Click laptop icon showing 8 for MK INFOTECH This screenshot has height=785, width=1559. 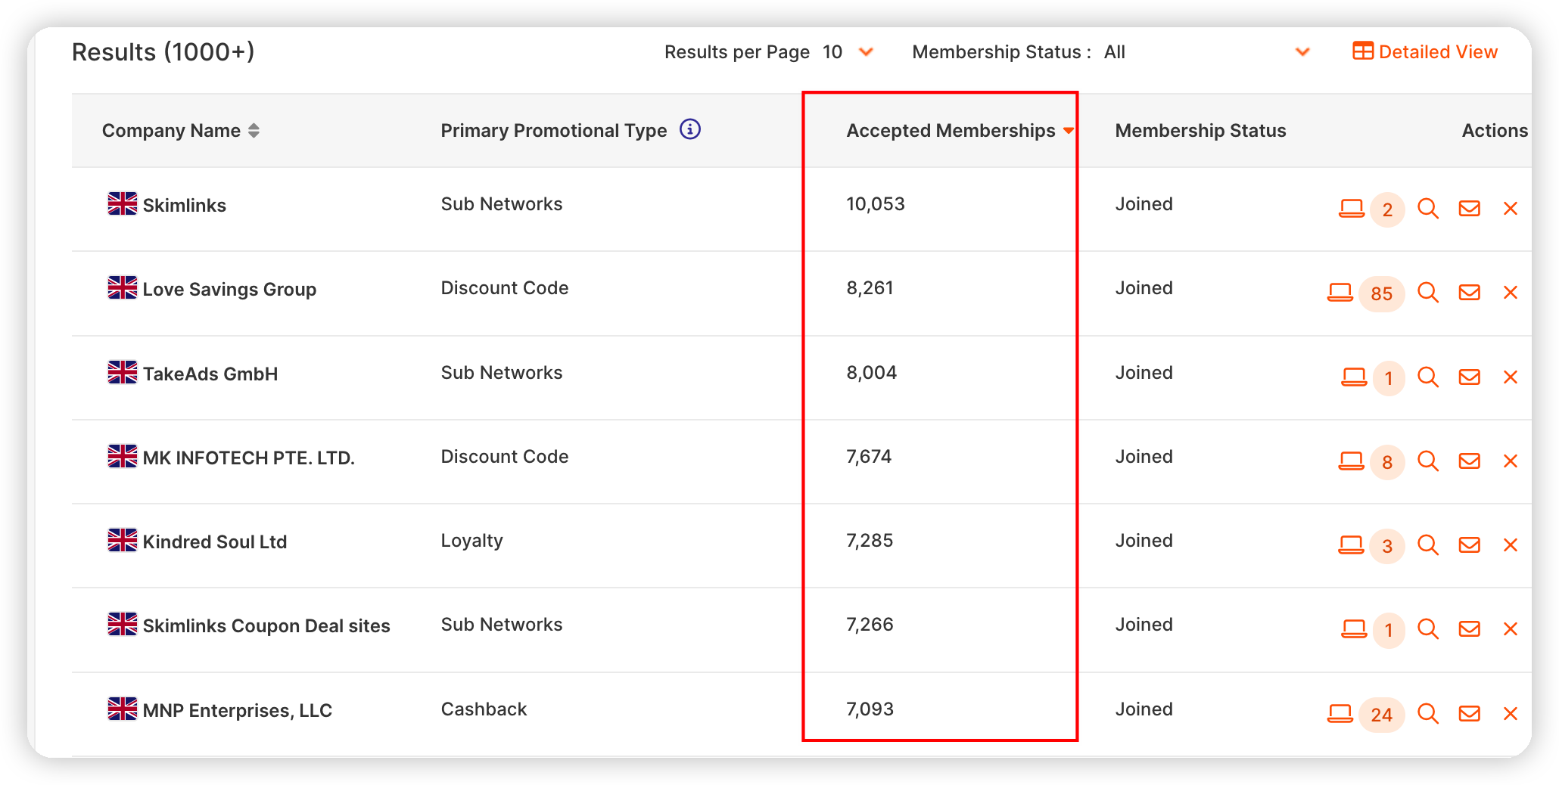(x=1350, y=461)
